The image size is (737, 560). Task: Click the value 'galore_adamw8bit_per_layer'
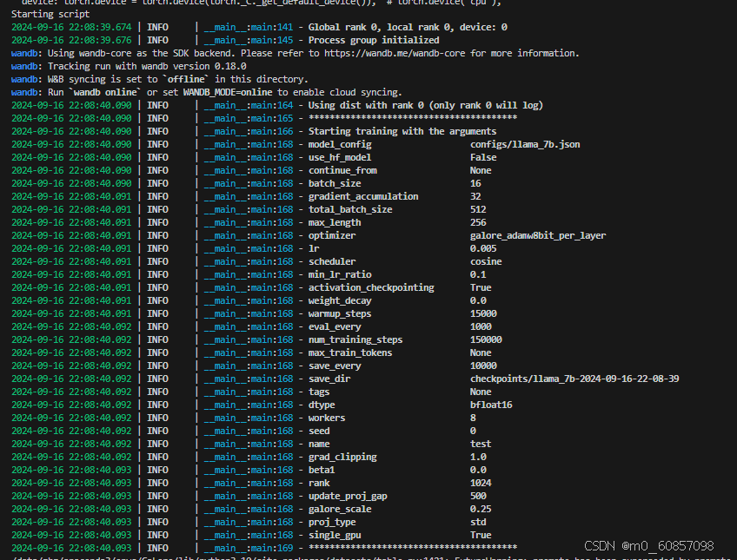point(538,235)
